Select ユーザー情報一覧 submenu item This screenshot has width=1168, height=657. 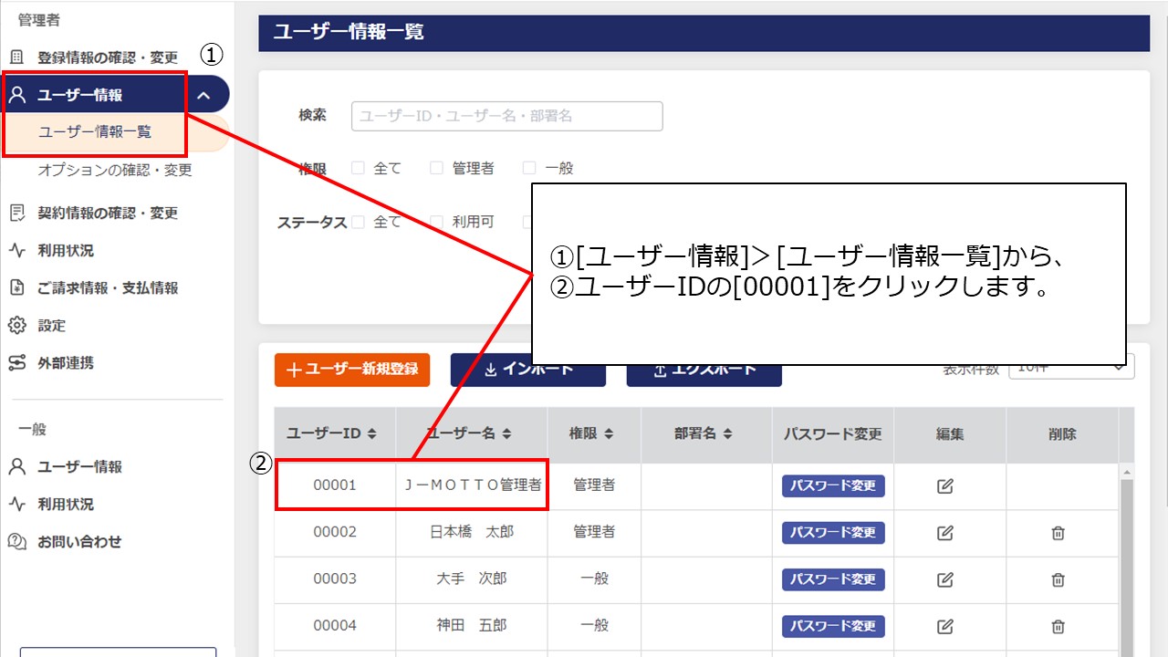click(x=95, y=132)
